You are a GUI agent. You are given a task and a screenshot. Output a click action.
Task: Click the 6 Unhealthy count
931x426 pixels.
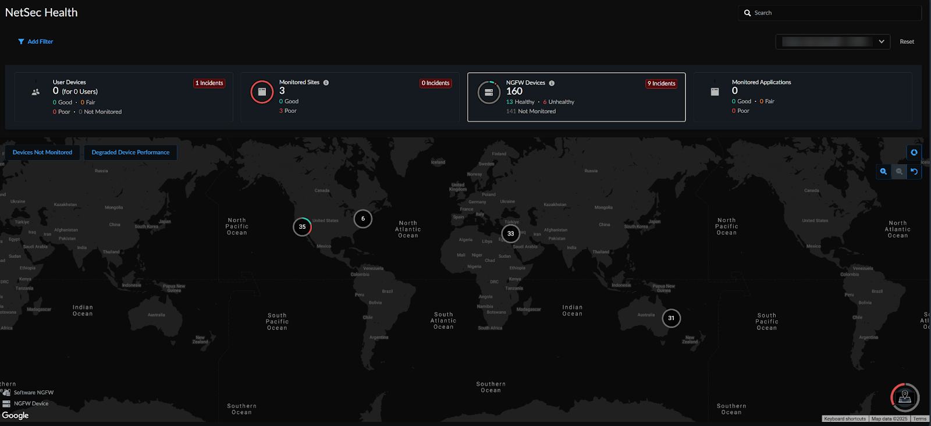[559, 102]
